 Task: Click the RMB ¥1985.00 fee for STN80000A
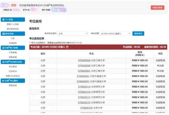(140, 60)
